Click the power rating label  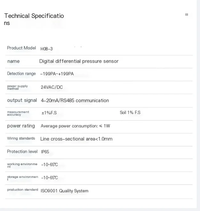[x=21, y=126]
